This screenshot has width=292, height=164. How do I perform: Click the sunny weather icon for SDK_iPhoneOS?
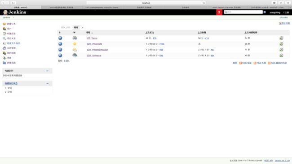[x=75, y=44]
